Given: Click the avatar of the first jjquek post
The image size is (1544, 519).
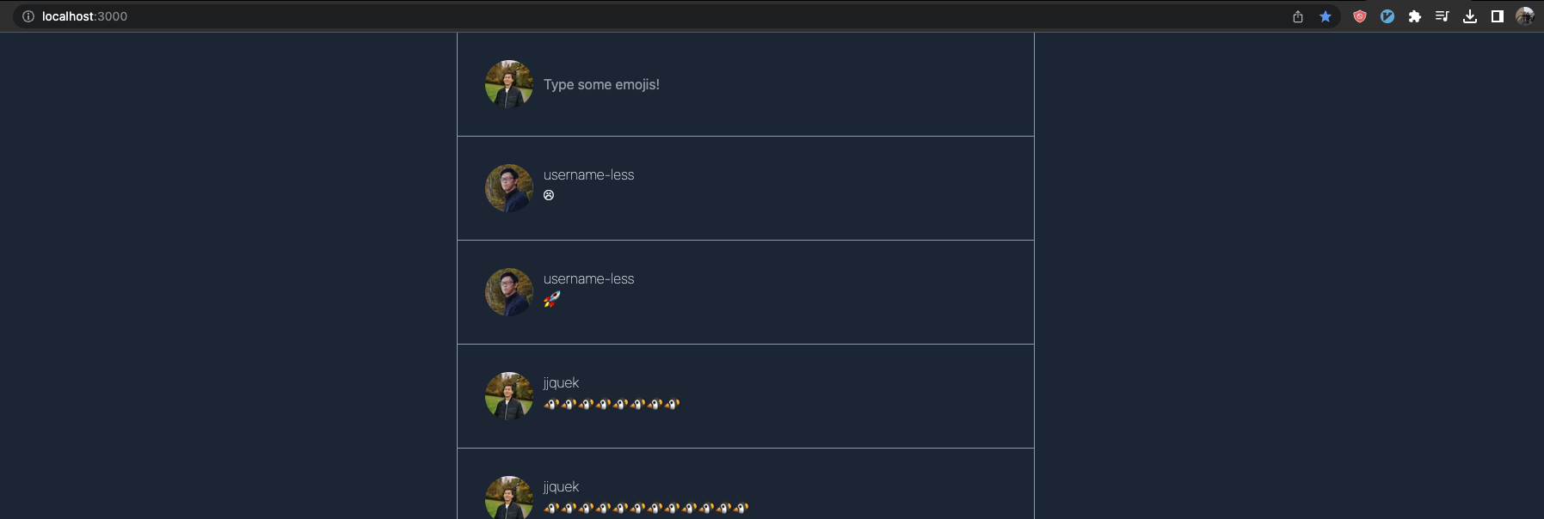Looking at the screenshot, I should tap(509, 396).
